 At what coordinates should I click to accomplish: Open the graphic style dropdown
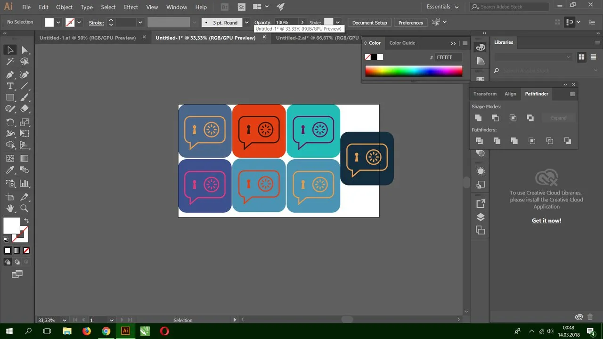click(x=337, y=22)
